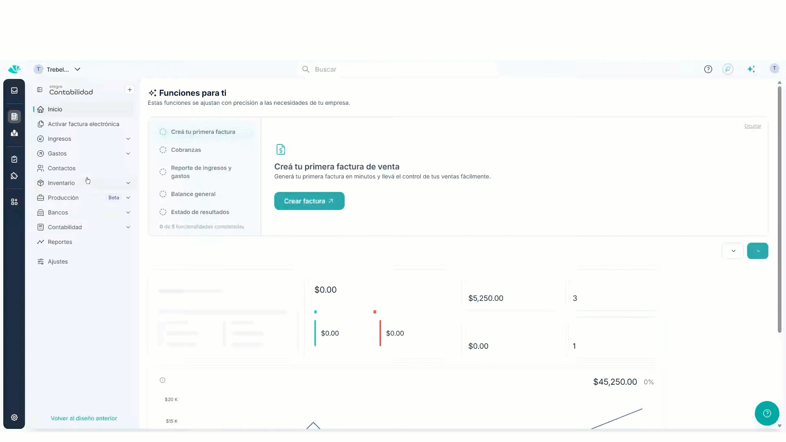The width and height of the screenshot is (786, 442).
Task: Click the vertical page scrollbar
Action: (x=779, y=210)
